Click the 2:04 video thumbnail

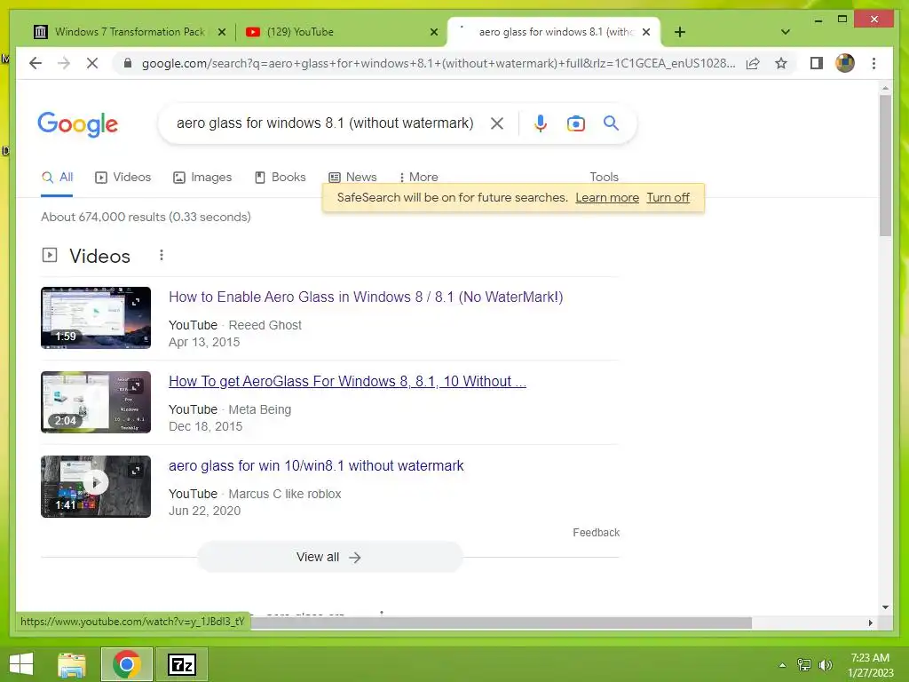coord(96,402)
